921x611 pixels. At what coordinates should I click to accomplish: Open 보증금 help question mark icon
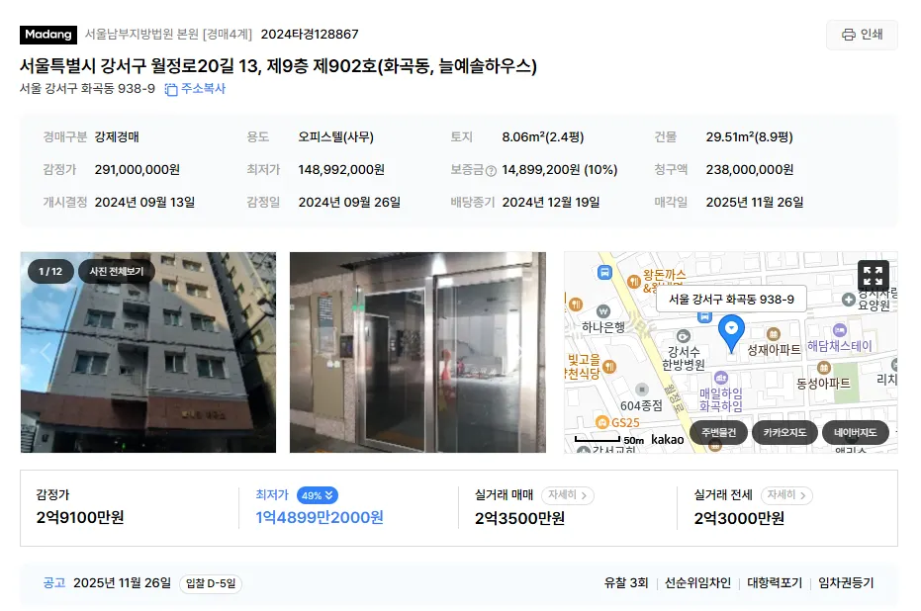[x=491, y=171]
